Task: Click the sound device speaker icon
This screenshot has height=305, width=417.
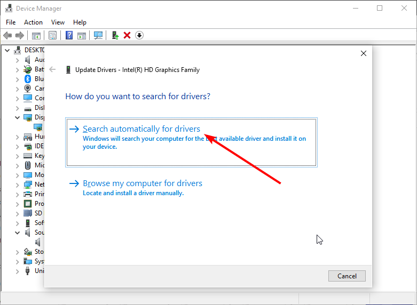Action: point(38,242)
